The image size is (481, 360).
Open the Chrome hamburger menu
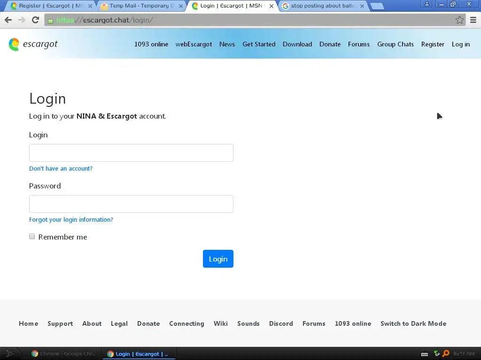click(x=473, y=20)
